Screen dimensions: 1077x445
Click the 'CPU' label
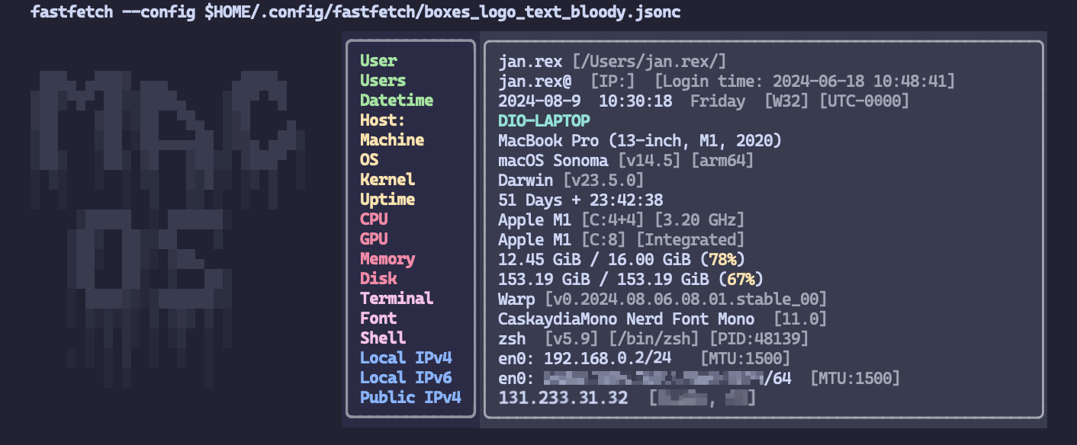tap(374, 219)
